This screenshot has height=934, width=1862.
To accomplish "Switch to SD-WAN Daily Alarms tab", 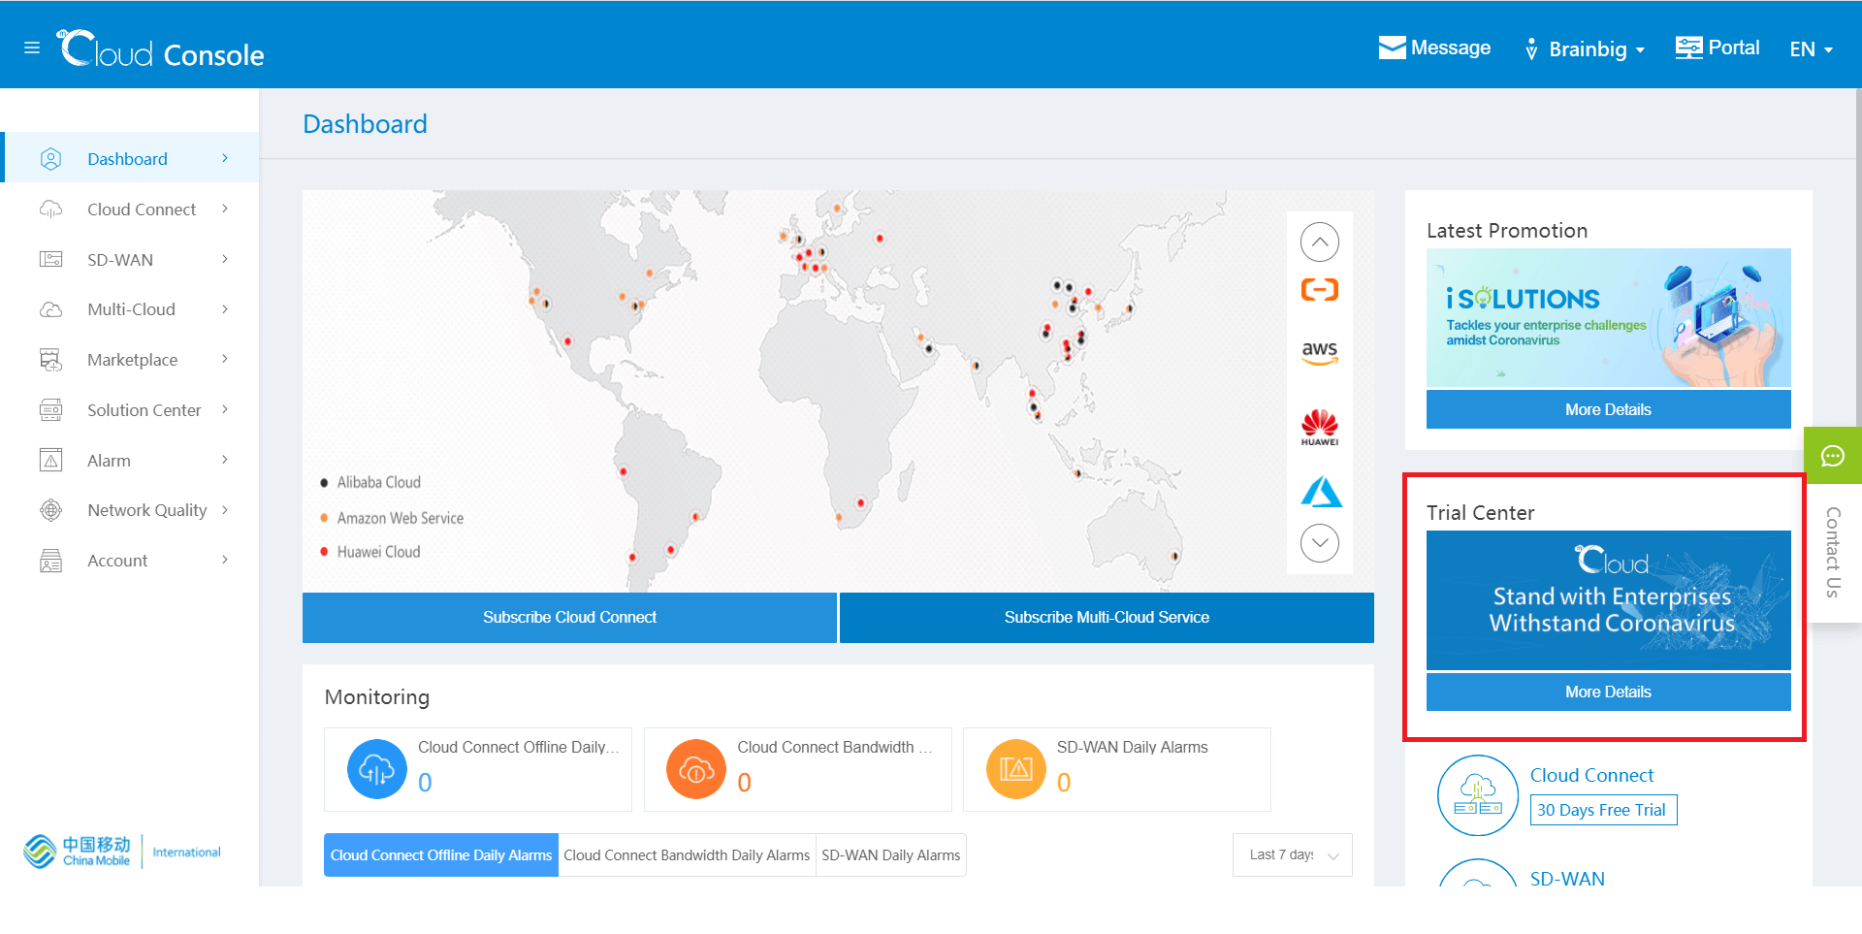I will click(891, 854).
